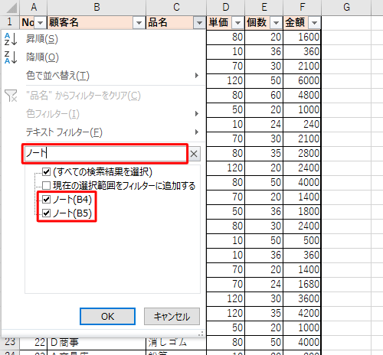
Task: Expand the 色で並べ替え submenu
Action: pyautogui.click(x=113, y=76)
